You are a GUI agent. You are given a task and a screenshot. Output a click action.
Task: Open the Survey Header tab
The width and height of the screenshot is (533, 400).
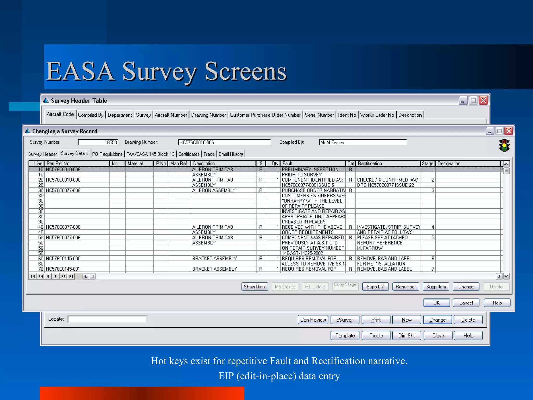pyautogui.click(x=42, y=154)
